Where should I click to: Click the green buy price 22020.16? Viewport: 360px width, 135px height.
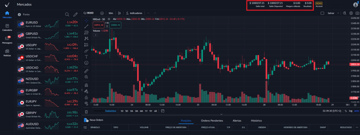(115, 25)
